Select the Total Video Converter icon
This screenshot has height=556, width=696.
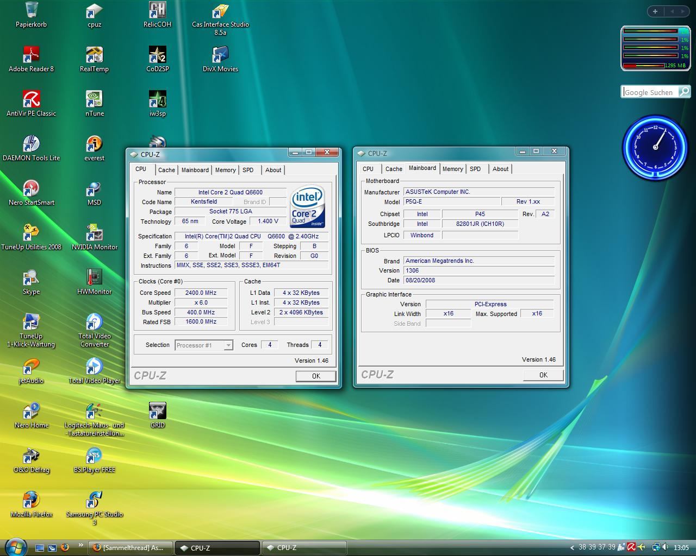[x=94, y=330]
